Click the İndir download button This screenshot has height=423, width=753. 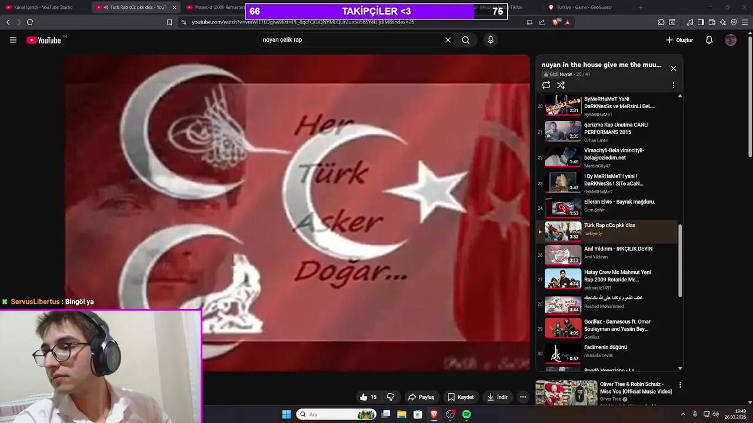click(x=497, y=397)
